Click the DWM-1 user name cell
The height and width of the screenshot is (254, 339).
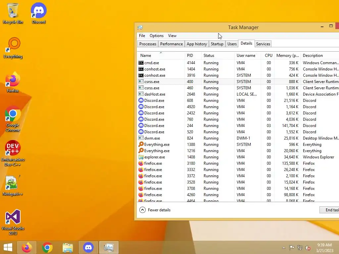pos(243,138)
